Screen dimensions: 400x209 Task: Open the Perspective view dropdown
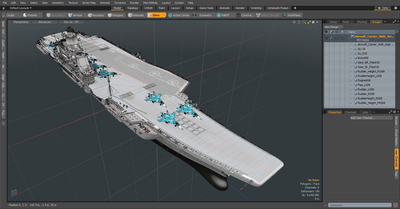[x=21, y=22]
